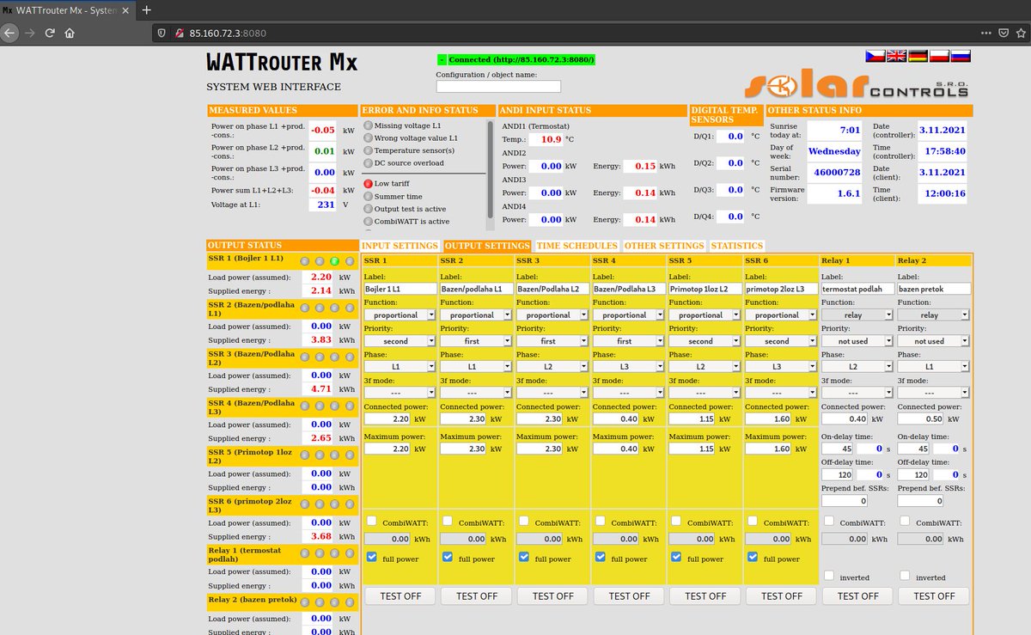Open a new browser tab with plus icon
This screenshot has height=635, width=1031.
pyautogui.click(x=146, y=9)
